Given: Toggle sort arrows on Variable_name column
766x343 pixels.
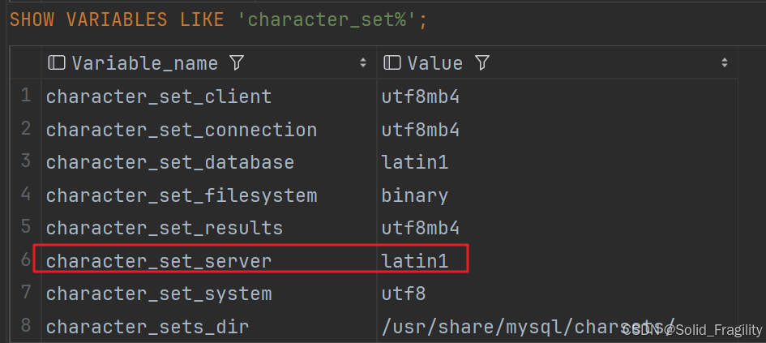Looking at the screenshot, I should (363, 62).
